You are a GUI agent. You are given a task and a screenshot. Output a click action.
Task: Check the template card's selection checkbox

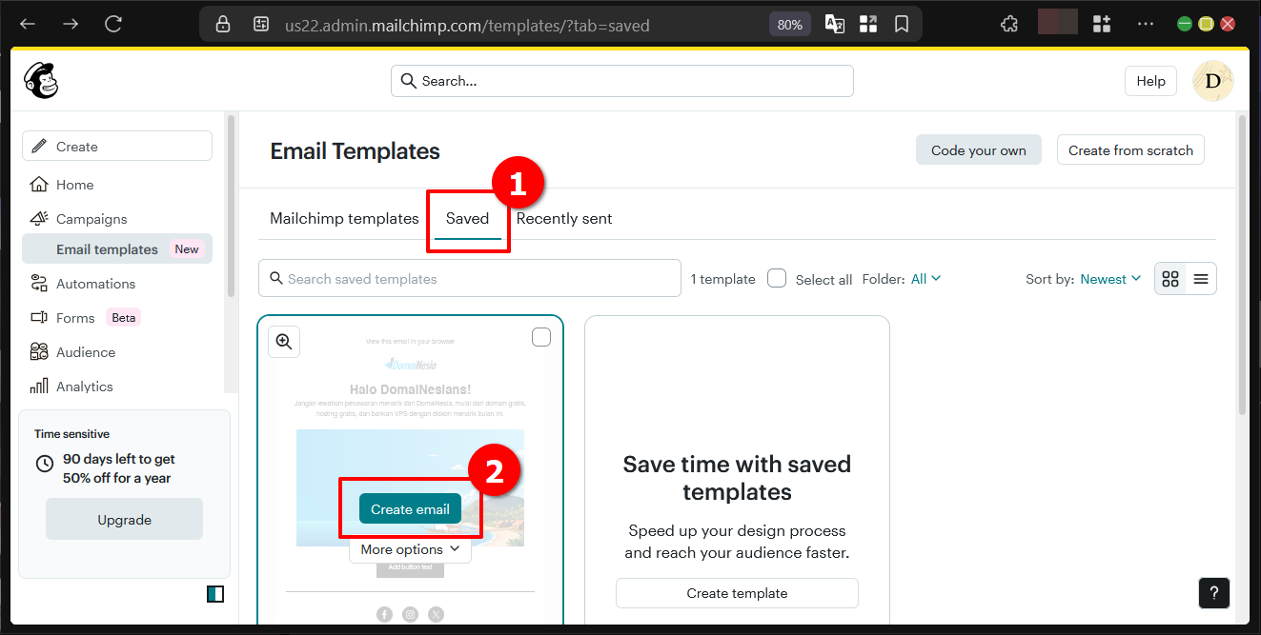click(x=540, y=336)
